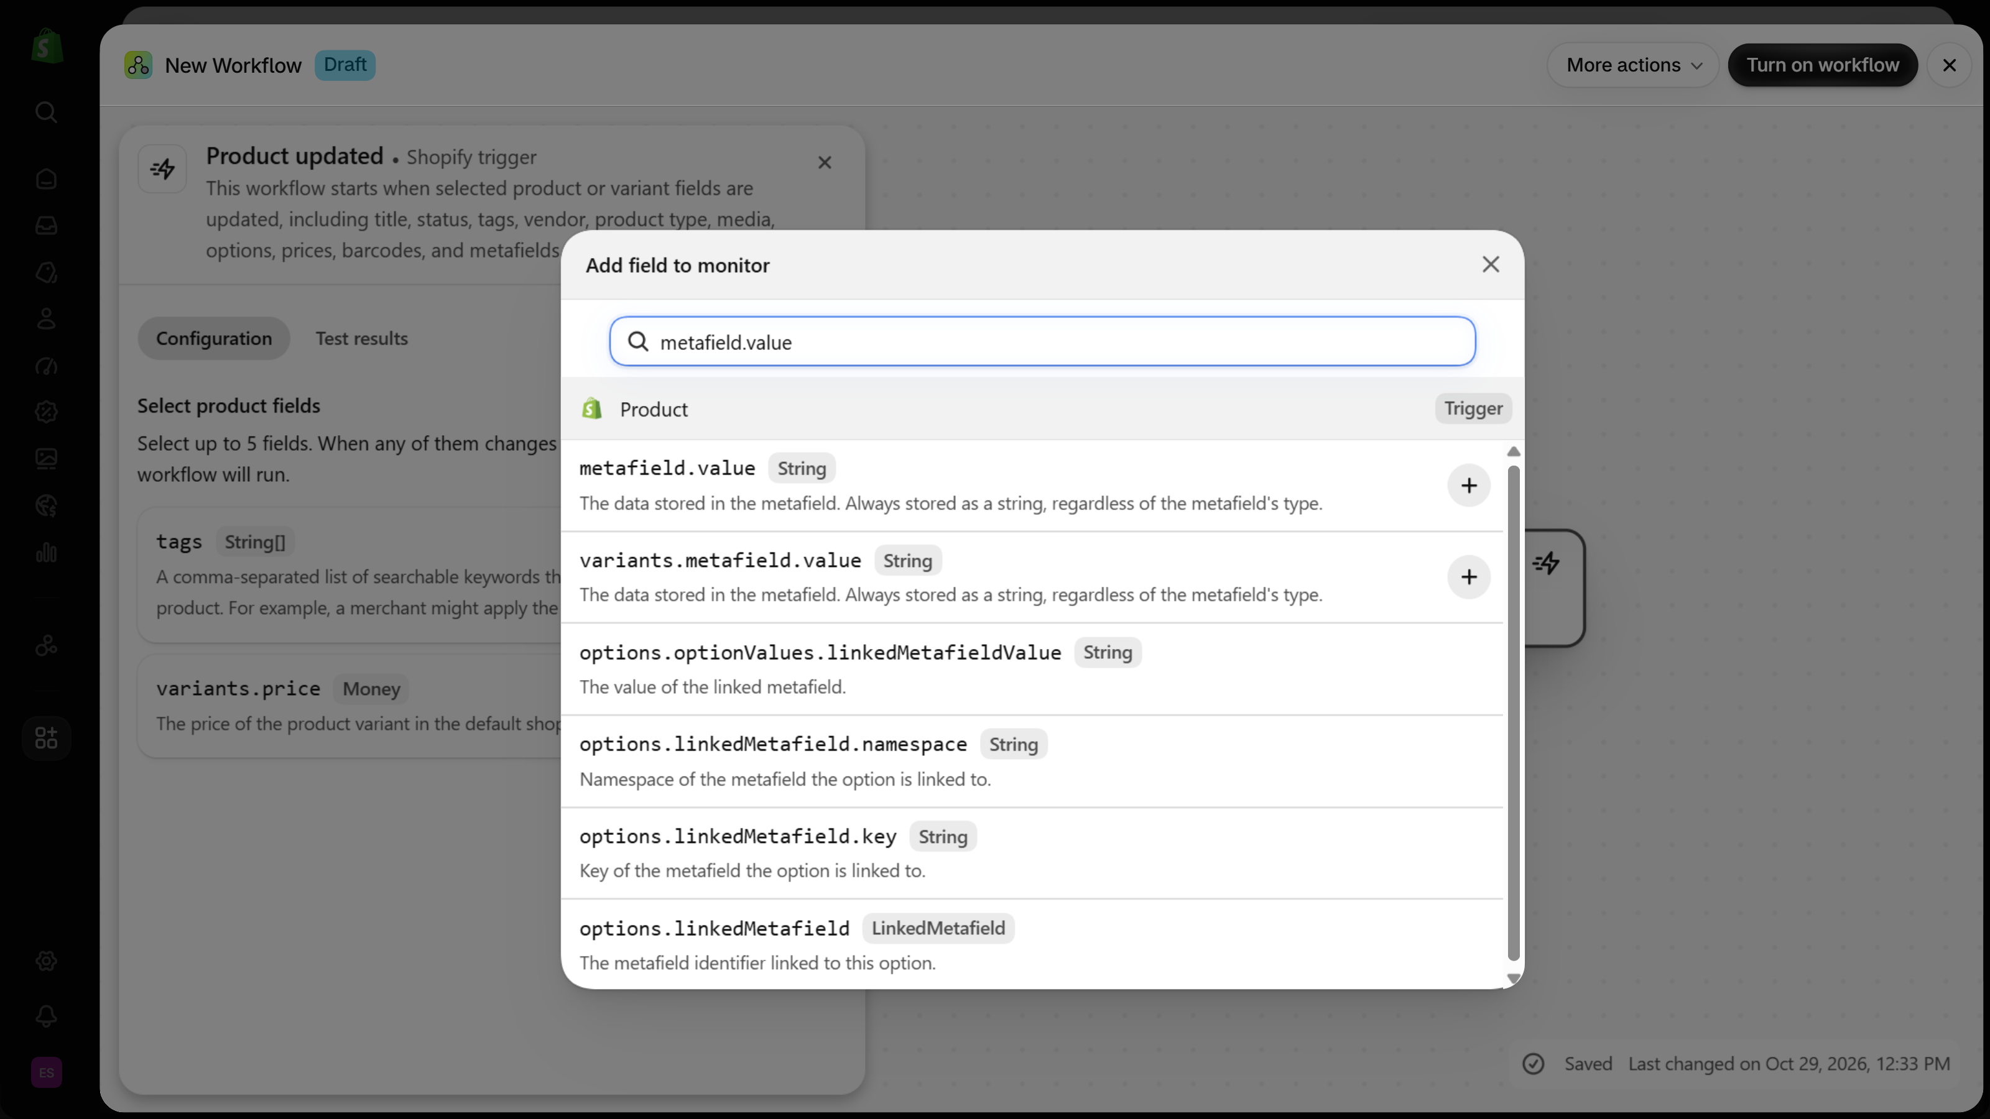Add variants.metafield.value with plus button
This screenshot has height=1119, width=1990.
tap(1468, 577)
